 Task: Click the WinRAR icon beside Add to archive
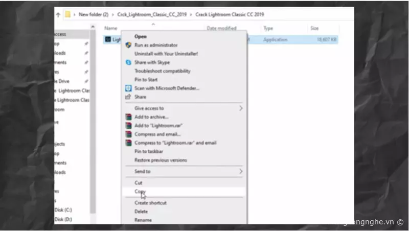[128, 117]
